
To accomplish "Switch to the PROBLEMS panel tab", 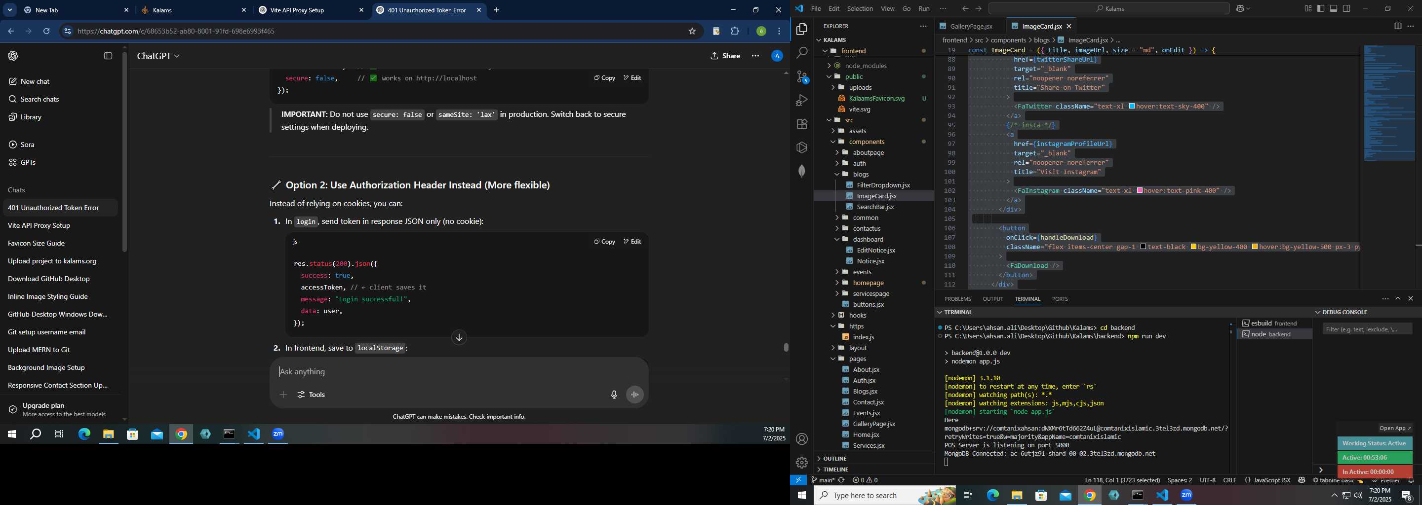I will 957,299.
